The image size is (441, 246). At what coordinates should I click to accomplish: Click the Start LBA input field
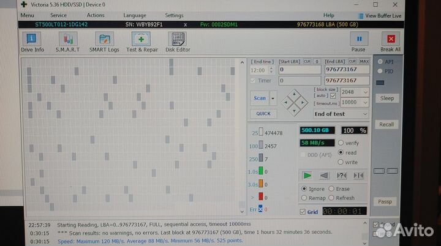click(300, 70)
